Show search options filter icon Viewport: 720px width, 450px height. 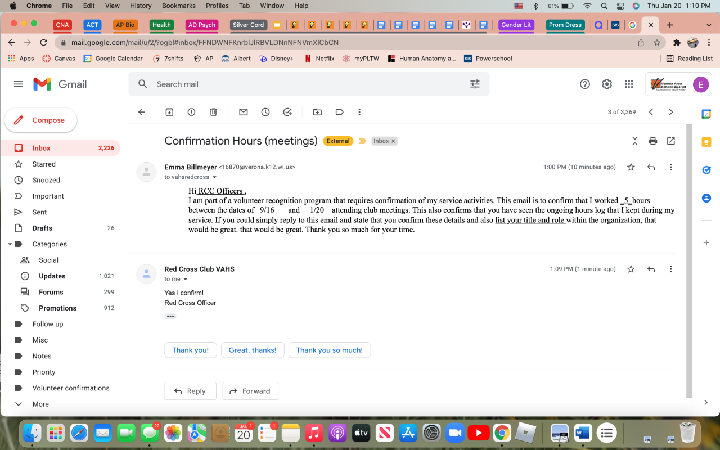point(475,84)
